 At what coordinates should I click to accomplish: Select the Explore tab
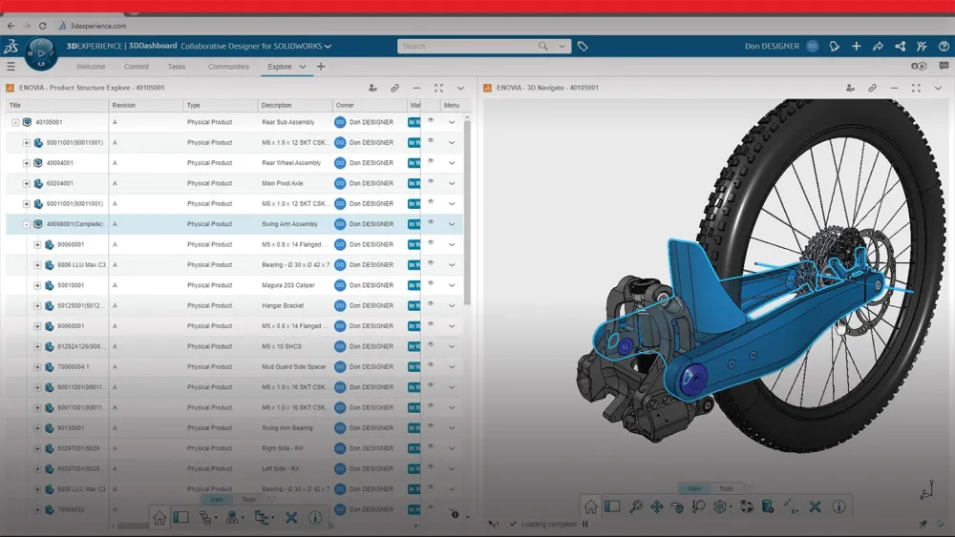280,67
